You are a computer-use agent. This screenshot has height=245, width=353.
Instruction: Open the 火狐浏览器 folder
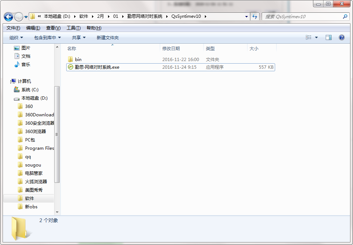32,181
